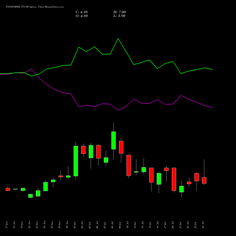Click the green candle on 21 Jul
236x236 pixels.
coord(182,189)
